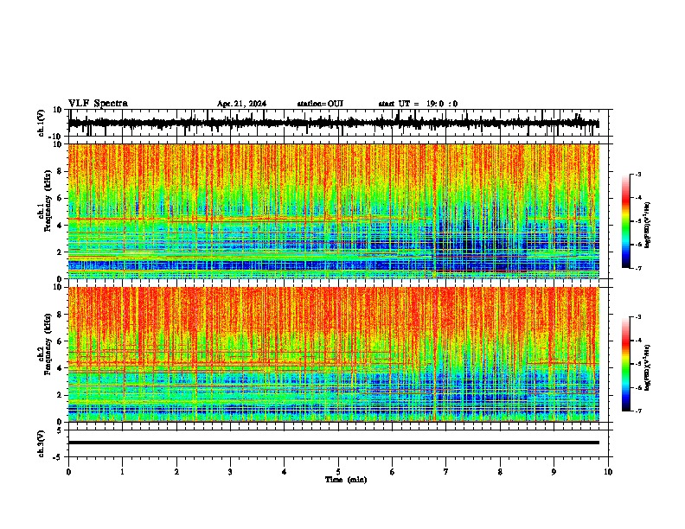685x529 pixels.
Task: Select the date label "Apr. 21, 2024"
Action: coord(241,104)
